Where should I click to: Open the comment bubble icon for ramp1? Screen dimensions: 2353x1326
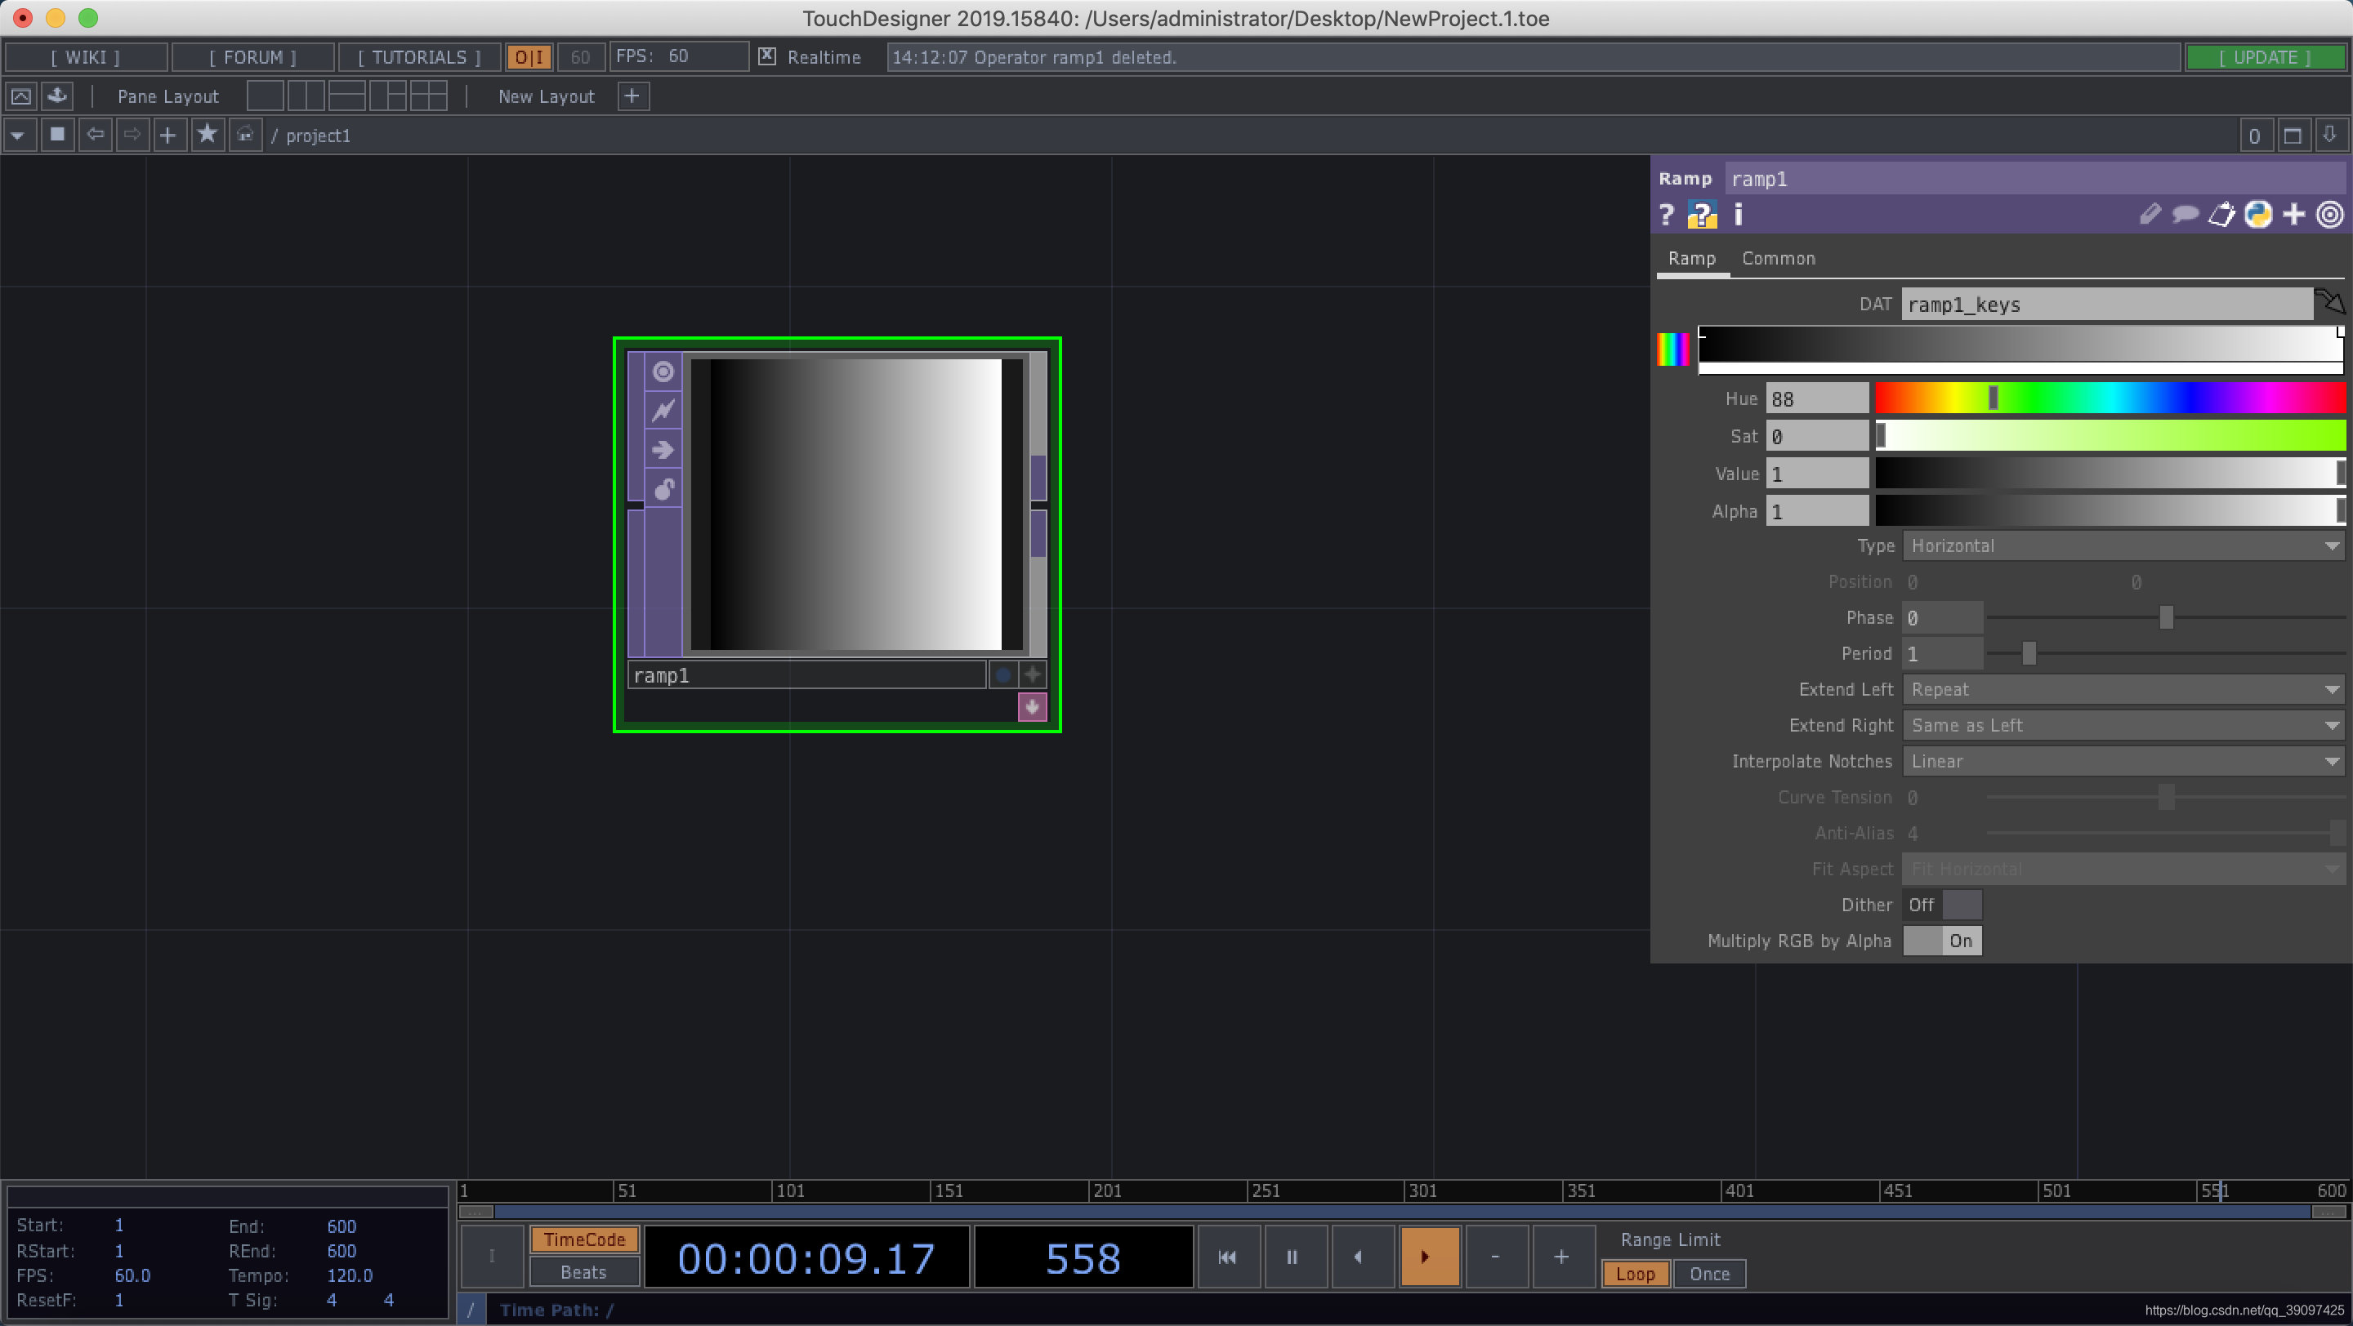point(2185,216)
